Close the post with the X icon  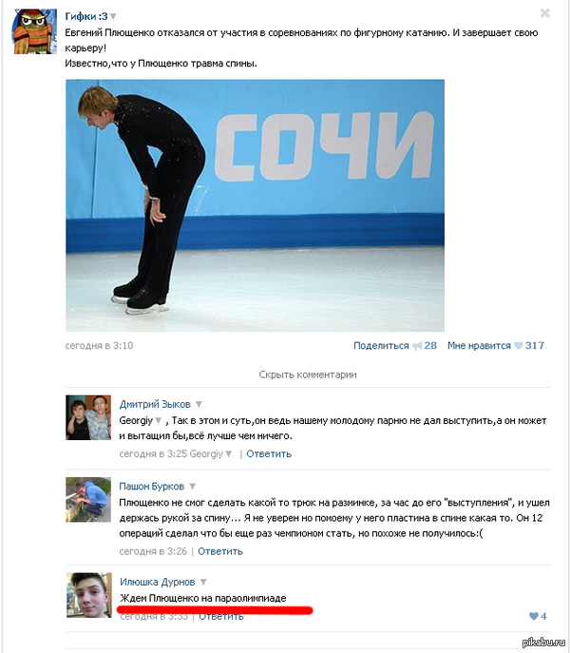(x=544, y=13)
